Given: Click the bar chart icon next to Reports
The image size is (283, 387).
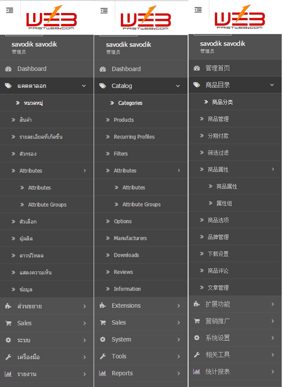Looking at the screenshot, I should [103, 373].
